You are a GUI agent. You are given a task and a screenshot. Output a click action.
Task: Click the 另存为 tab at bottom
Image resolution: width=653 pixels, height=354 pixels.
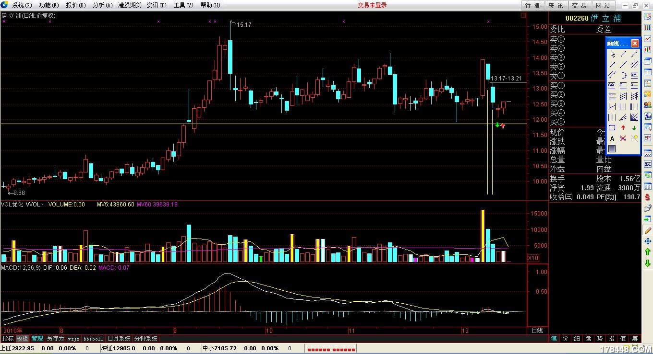coord(55,338)
